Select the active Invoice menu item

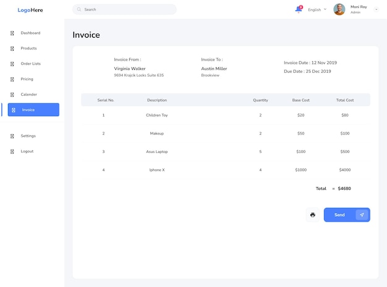(x=33, y=110)
